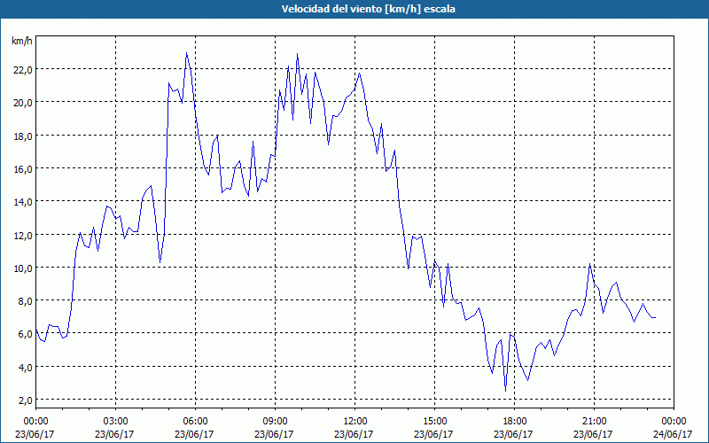Click the '6,0' y-axis value
709x443 pixels.
(25, 334)
